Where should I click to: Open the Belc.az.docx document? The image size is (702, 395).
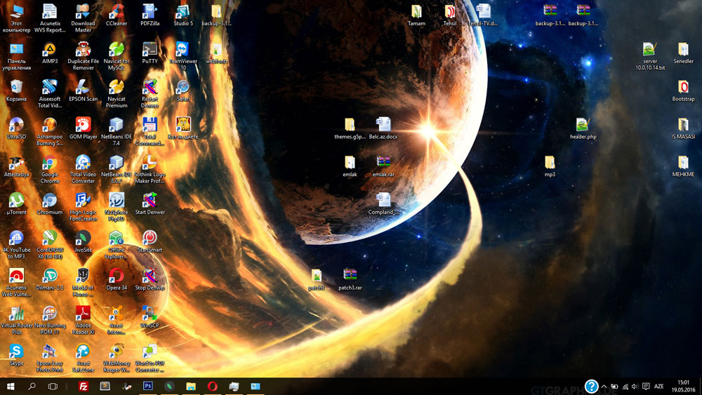click(383, 128)
